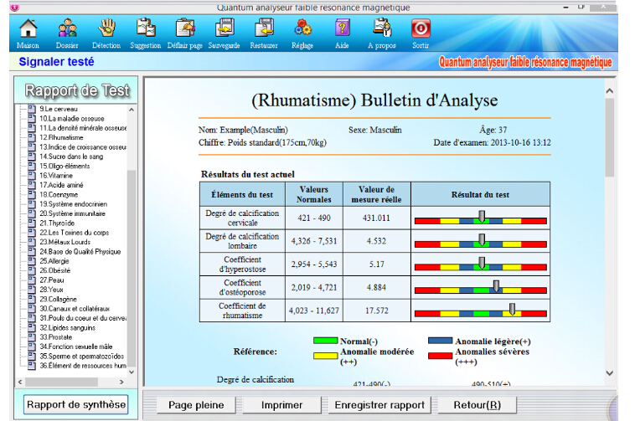Select 36.Élément de ressources report
This screenshot has height=421, width=635.
[83, 366]
